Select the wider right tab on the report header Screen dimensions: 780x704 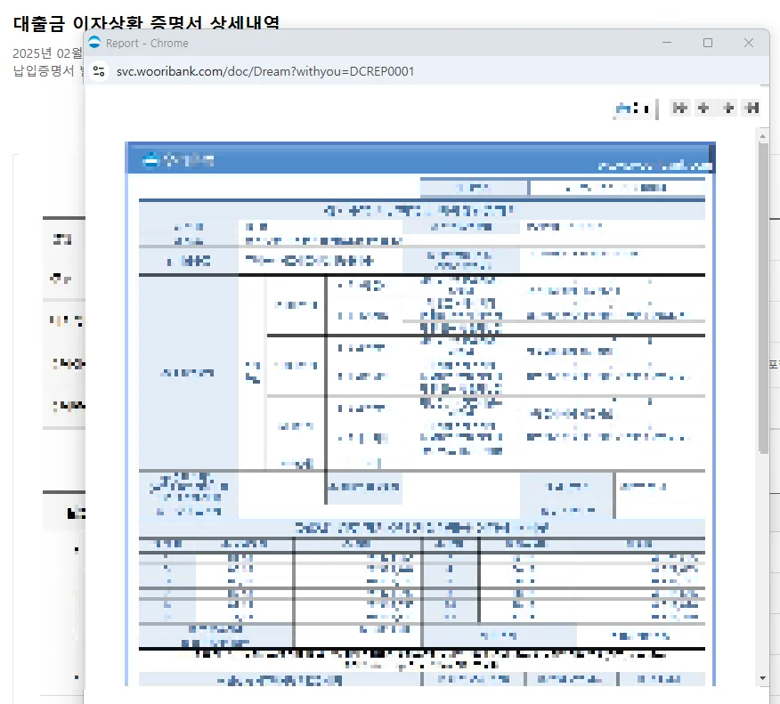coord(616,187)
